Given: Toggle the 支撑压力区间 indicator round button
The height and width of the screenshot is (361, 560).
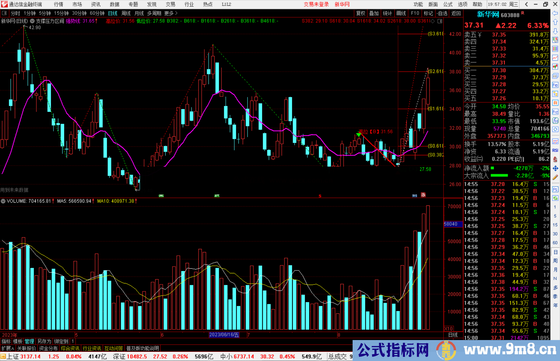Looking at the screenshot, I should 32,21.
